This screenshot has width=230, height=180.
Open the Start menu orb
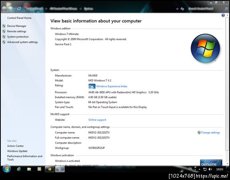click(x=7, y=169)
